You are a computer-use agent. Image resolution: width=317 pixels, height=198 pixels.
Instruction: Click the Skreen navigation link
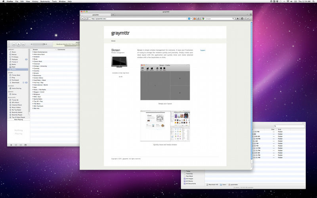pyautogui.click(x=113, y=41)
